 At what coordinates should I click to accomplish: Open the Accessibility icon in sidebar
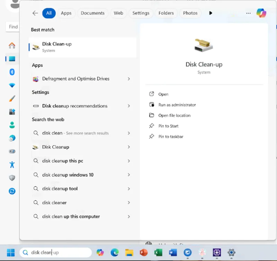point(12,165)
